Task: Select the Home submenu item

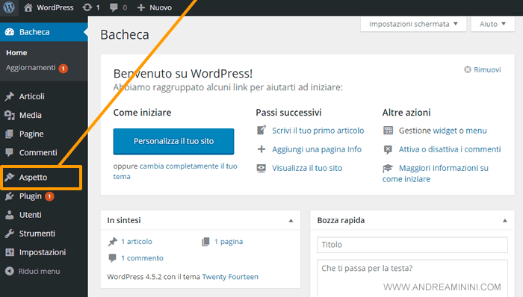Action: pos(16,52)
